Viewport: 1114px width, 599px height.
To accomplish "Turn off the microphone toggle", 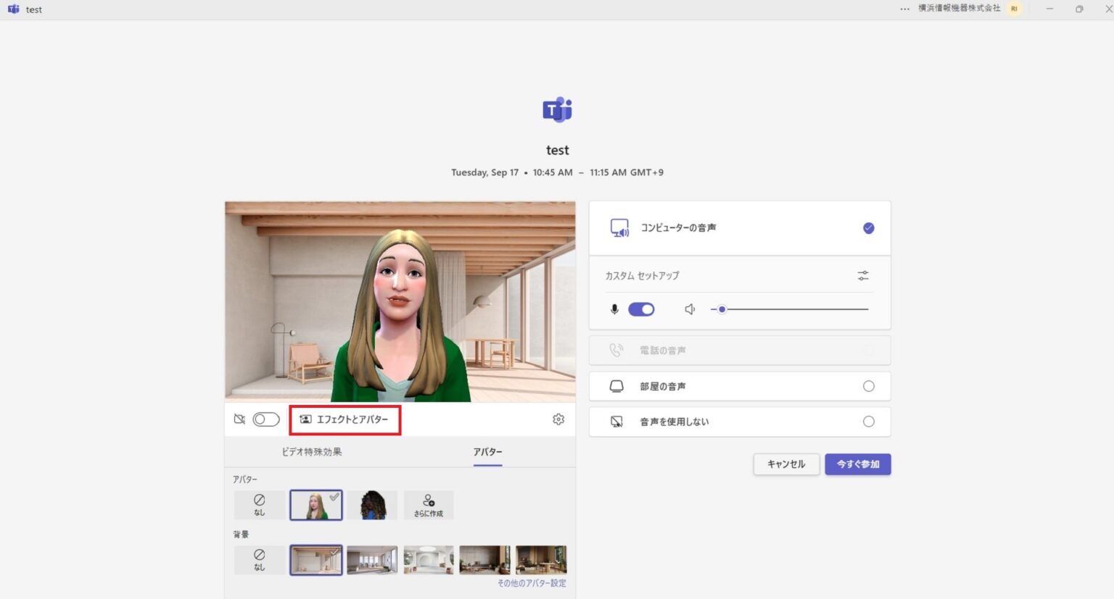I will [641, 309].
